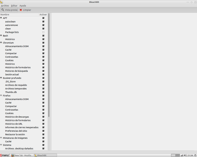This screenshot has height=157, width=197.
Task: Uncheck the APT clean checkbox
Action: [43, 29]
